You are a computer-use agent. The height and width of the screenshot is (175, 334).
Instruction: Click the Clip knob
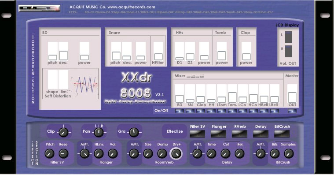pos(63,132)
